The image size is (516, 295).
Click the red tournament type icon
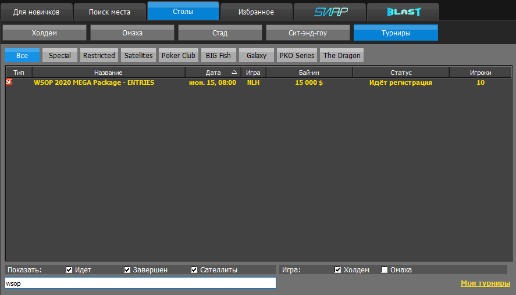(x=9, y=82)
